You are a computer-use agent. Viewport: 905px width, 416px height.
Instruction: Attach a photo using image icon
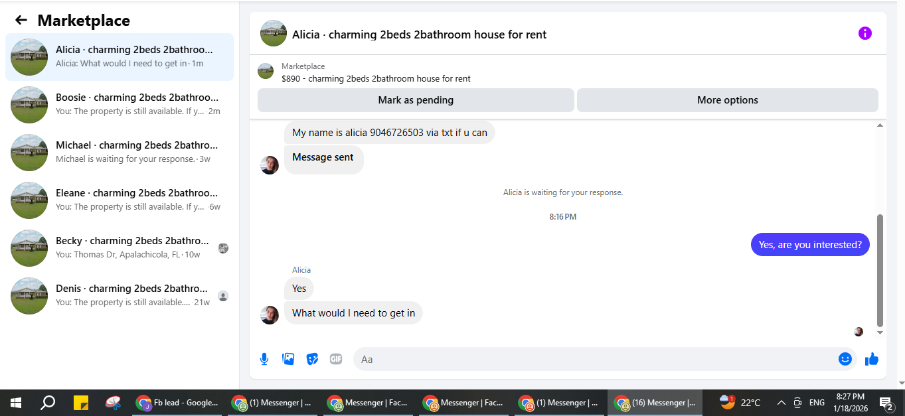[288, 359]
